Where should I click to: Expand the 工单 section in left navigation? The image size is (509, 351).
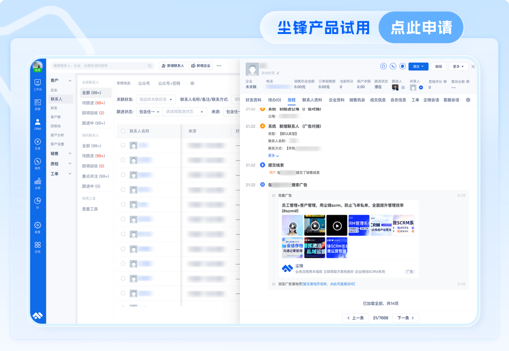pyautogui.click(x=70, y=174)
